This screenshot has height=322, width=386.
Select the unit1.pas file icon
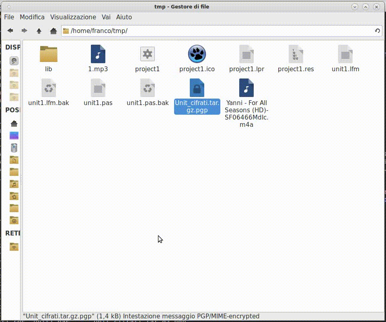tap(98, 88)
